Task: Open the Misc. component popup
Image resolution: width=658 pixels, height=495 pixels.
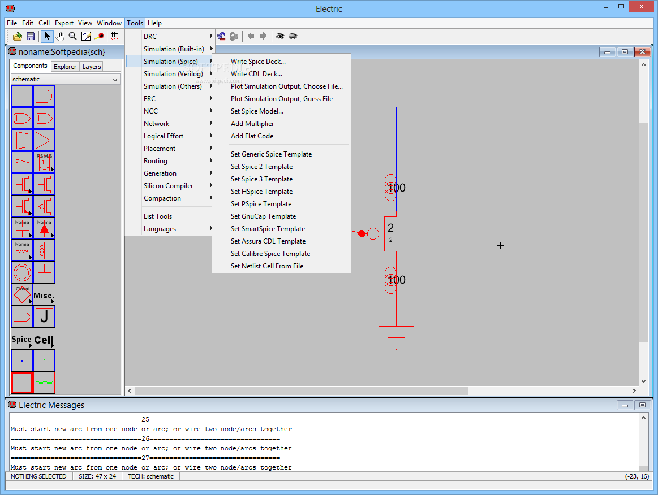Action: (44, 294)
